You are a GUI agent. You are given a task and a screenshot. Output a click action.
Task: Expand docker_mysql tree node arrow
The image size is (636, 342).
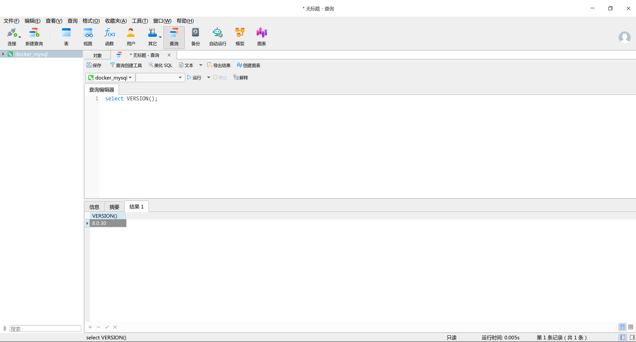tap(3, 54)
